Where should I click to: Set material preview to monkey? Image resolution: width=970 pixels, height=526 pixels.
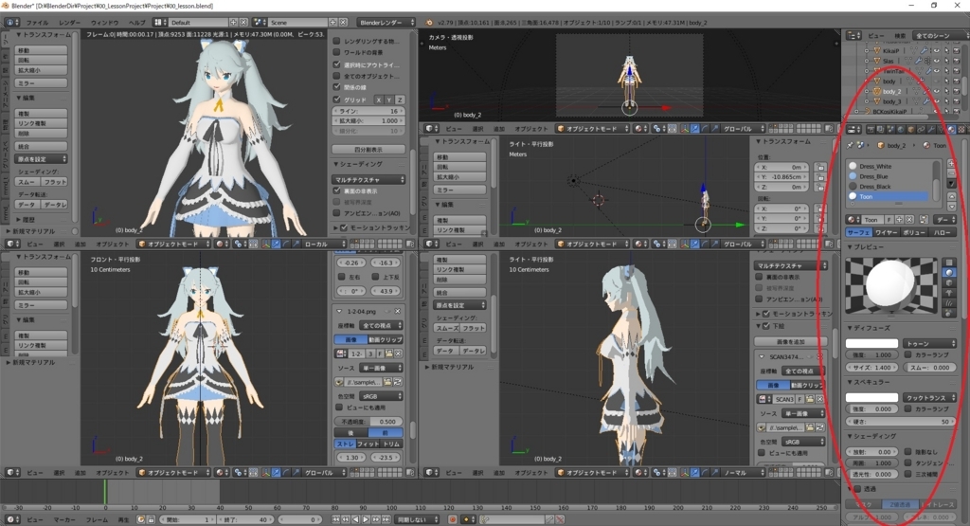949,293
